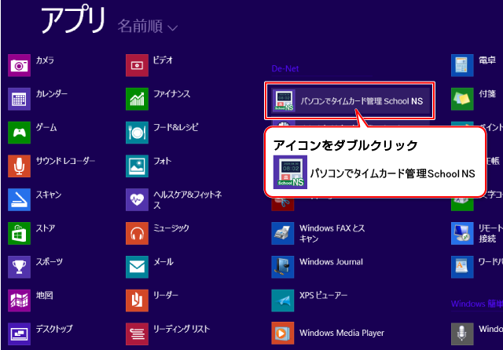Screen dimensions: 503x350
Task: Launch パソコンでタイムカード管理 School NS tile icon
Action: click(x=284, y=100)
